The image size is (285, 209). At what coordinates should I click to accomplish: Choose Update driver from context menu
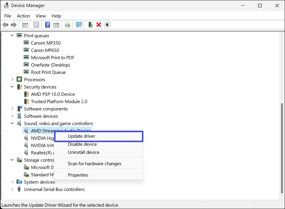point(81,136)
